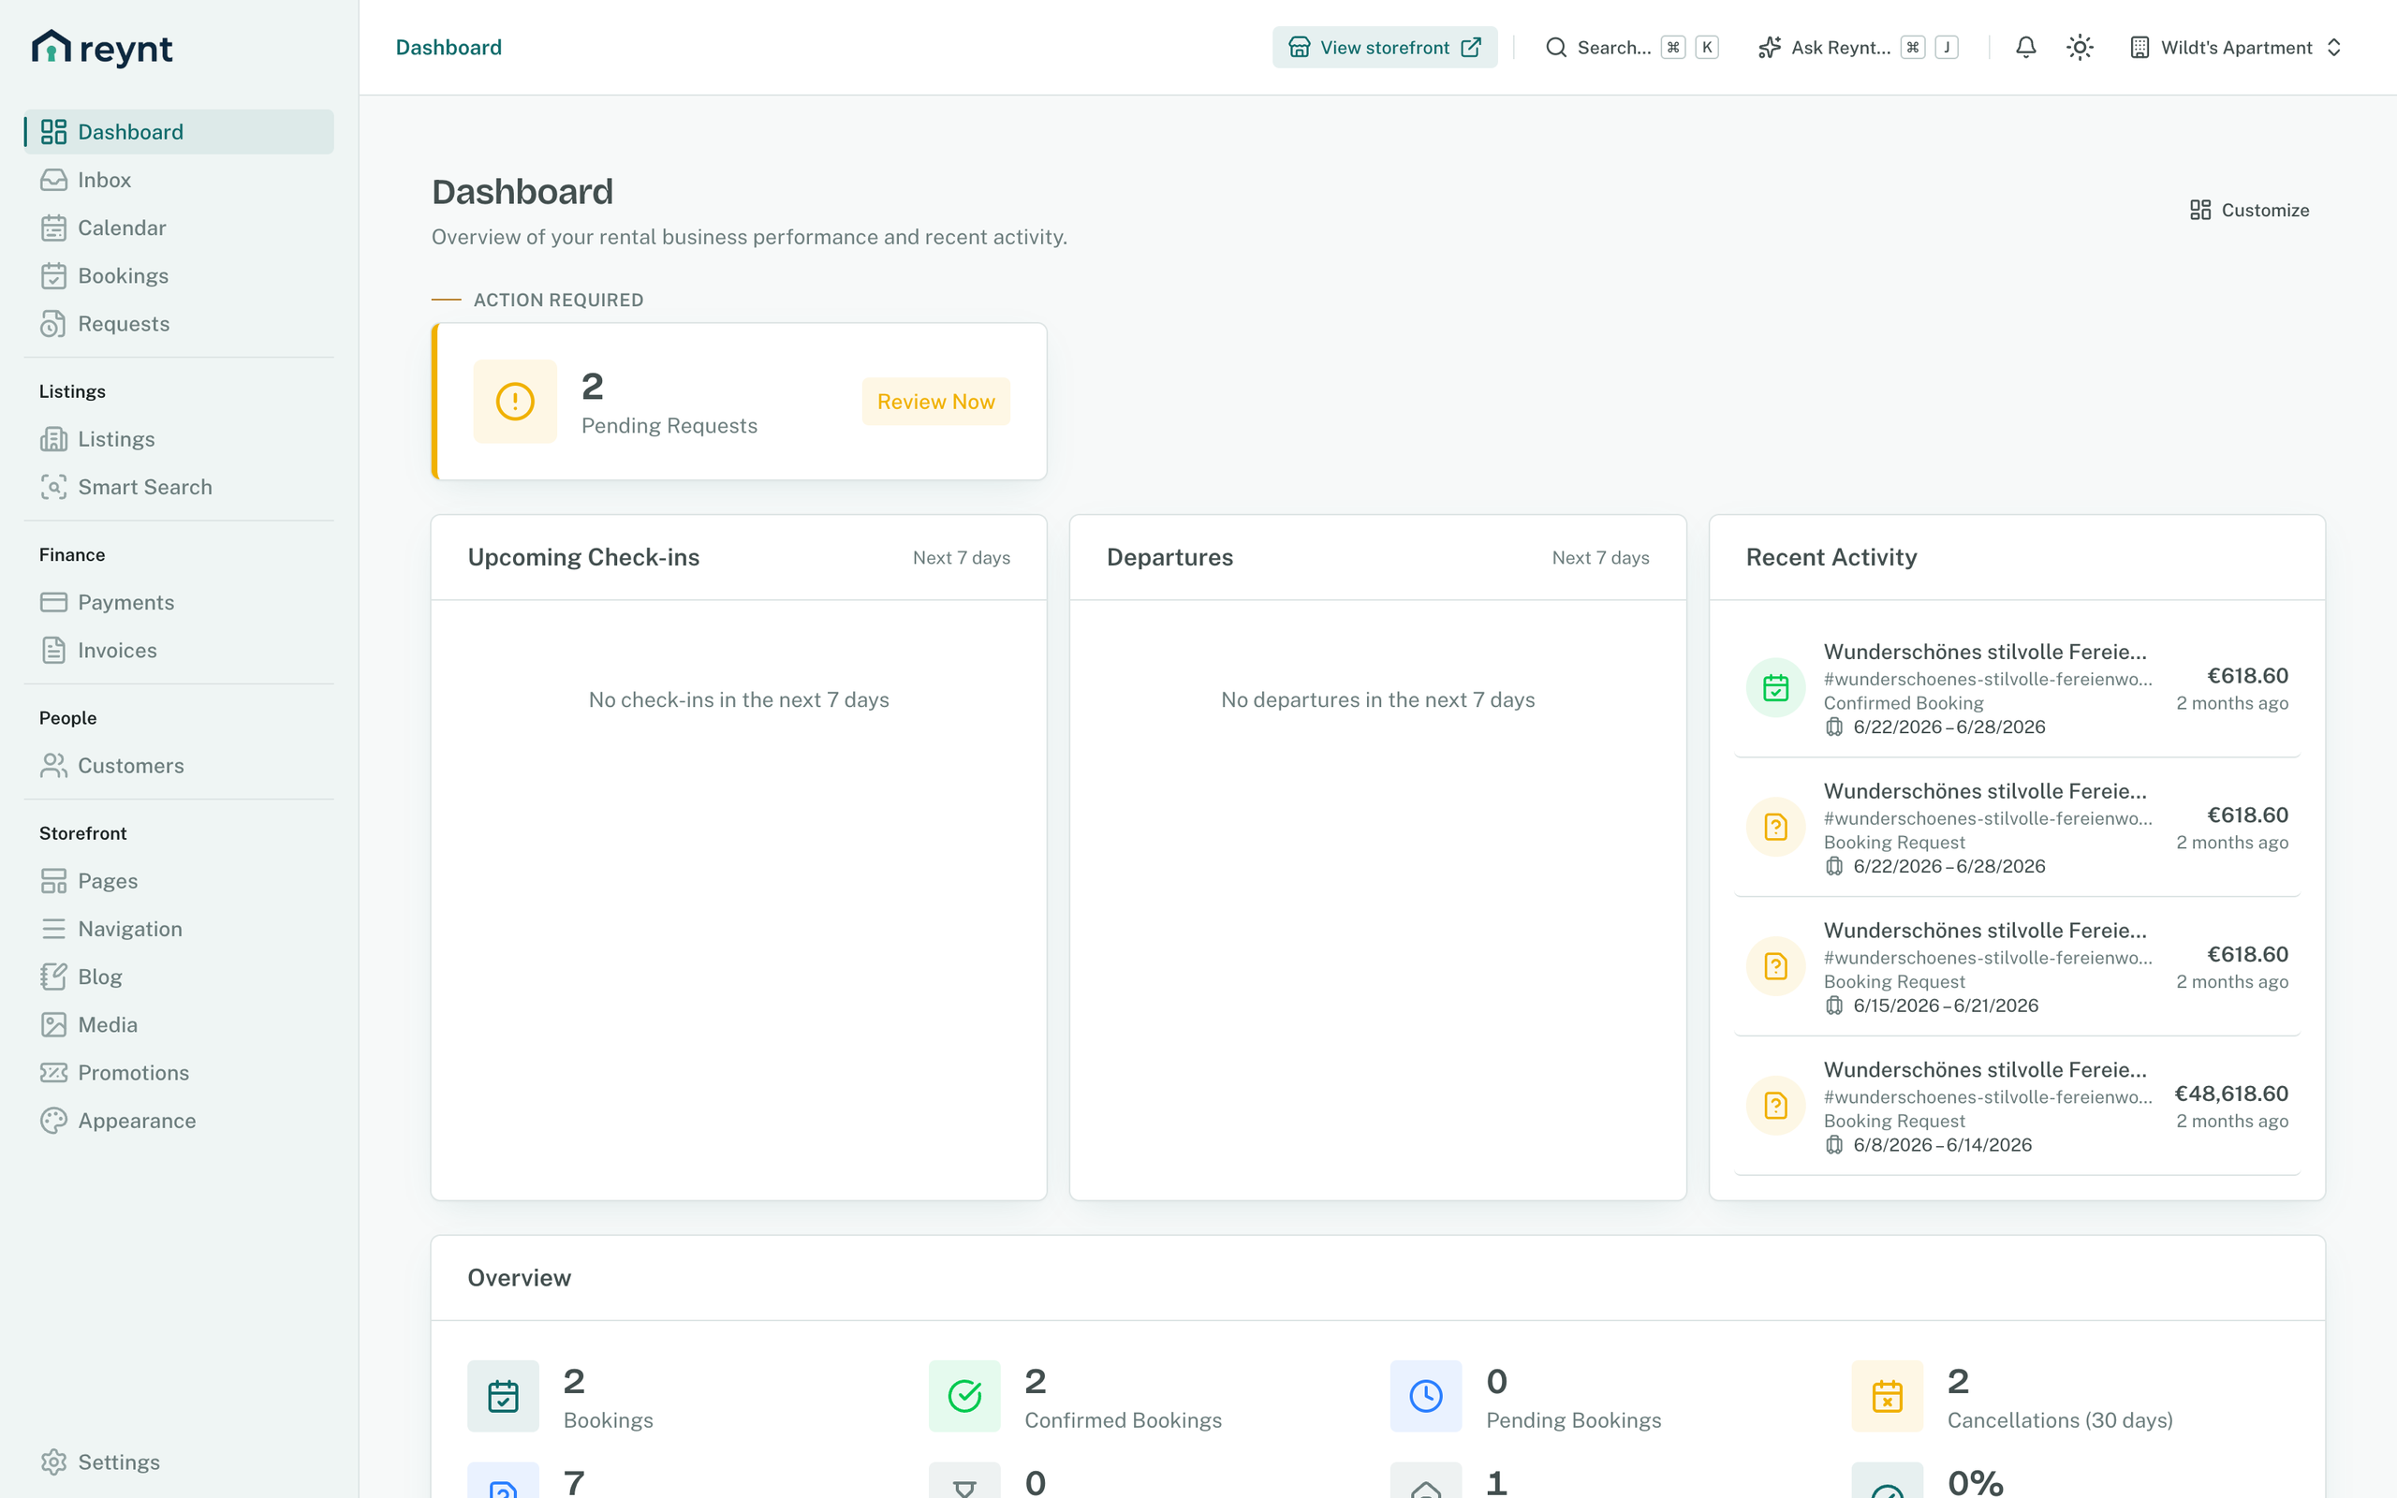Click the Invoices document icon

click(53, 650)
